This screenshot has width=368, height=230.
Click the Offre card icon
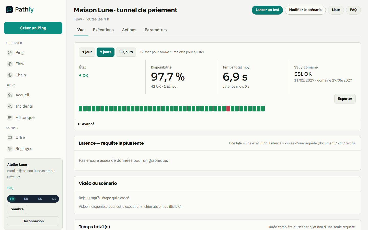10,137
